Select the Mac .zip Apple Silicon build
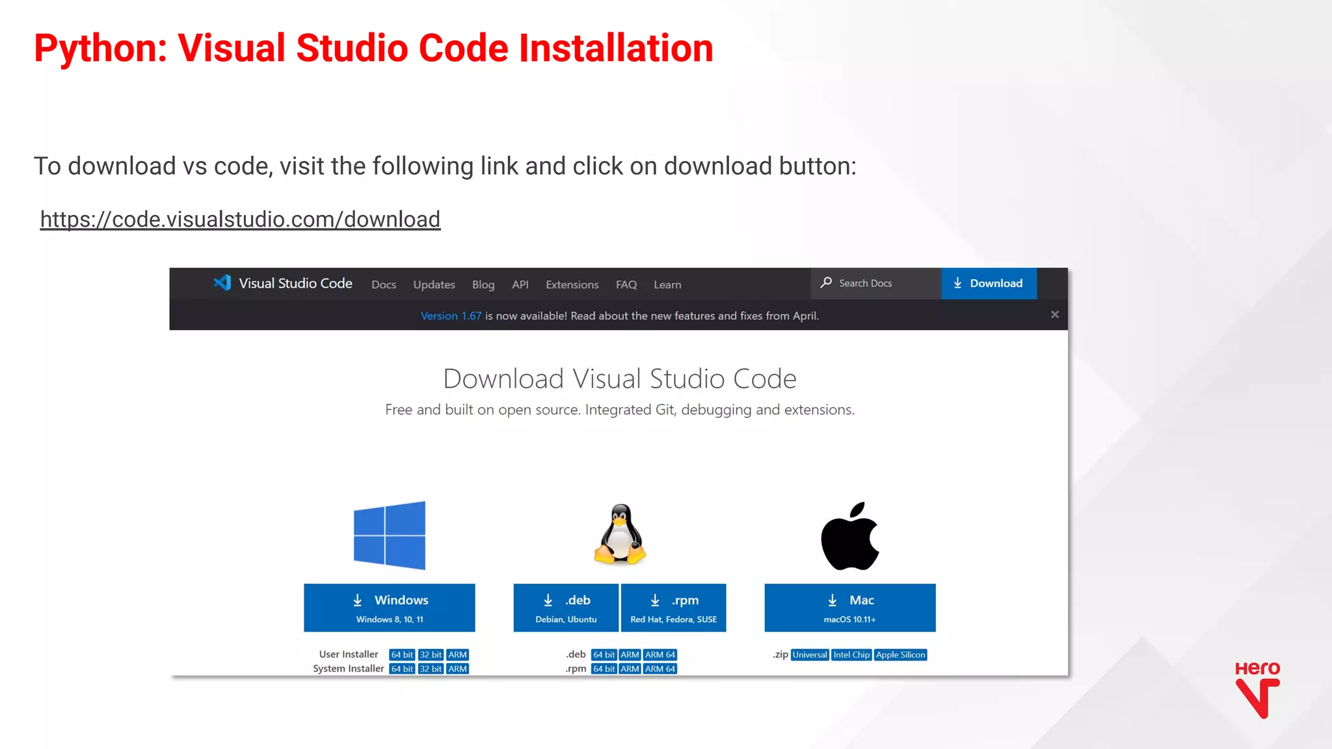This screenshot has height=749, width=1332. tap(900, 655)
